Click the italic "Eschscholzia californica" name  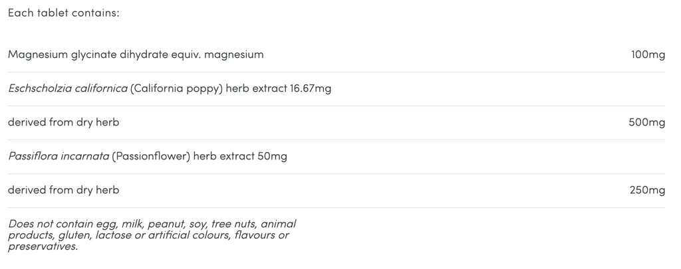pos(67,88)
